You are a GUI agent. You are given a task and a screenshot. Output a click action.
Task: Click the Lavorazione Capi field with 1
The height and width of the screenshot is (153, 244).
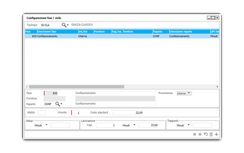pyautogui.click(x=105, y=125)
